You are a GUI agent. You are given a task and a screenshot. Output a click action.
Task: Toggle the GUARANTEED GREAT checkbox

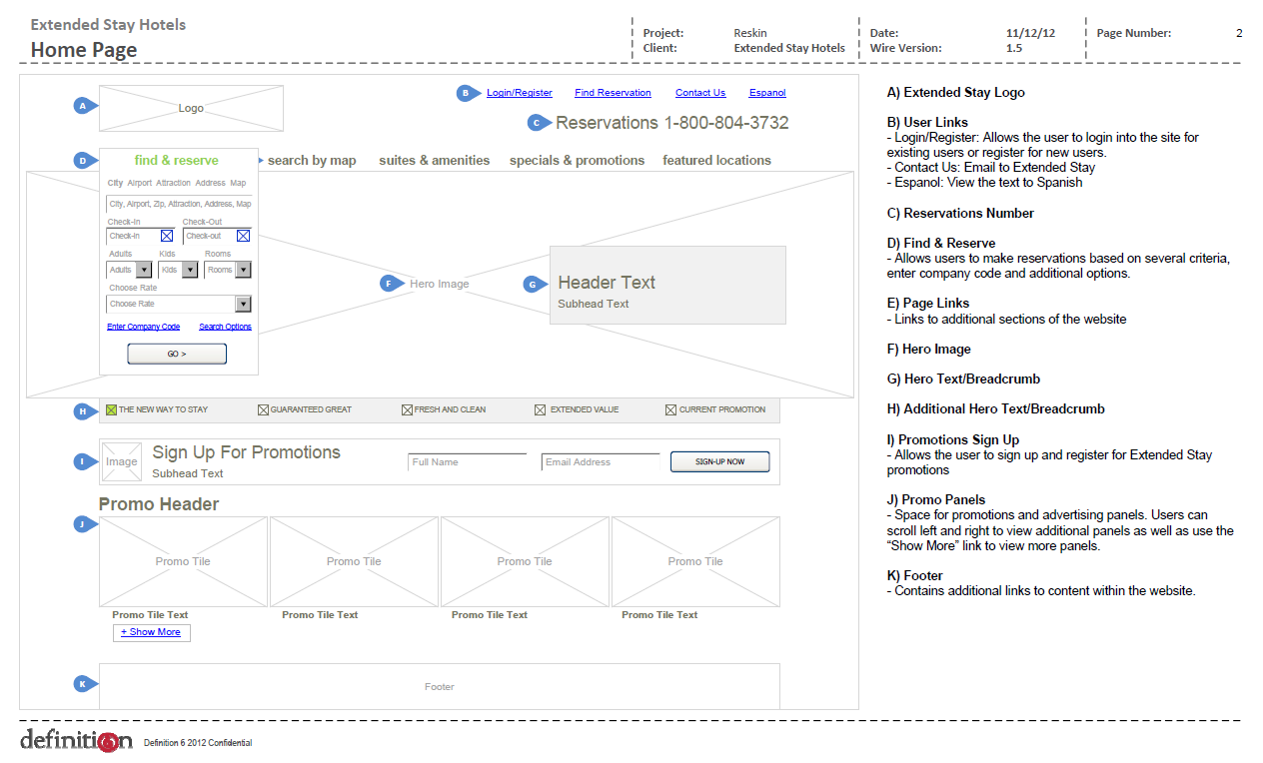click(264, 409)
